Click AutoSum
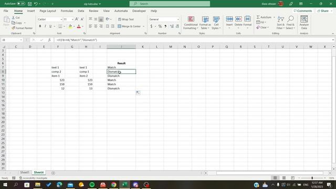This screenshot has height=189, width=336. tap(264, 17)
